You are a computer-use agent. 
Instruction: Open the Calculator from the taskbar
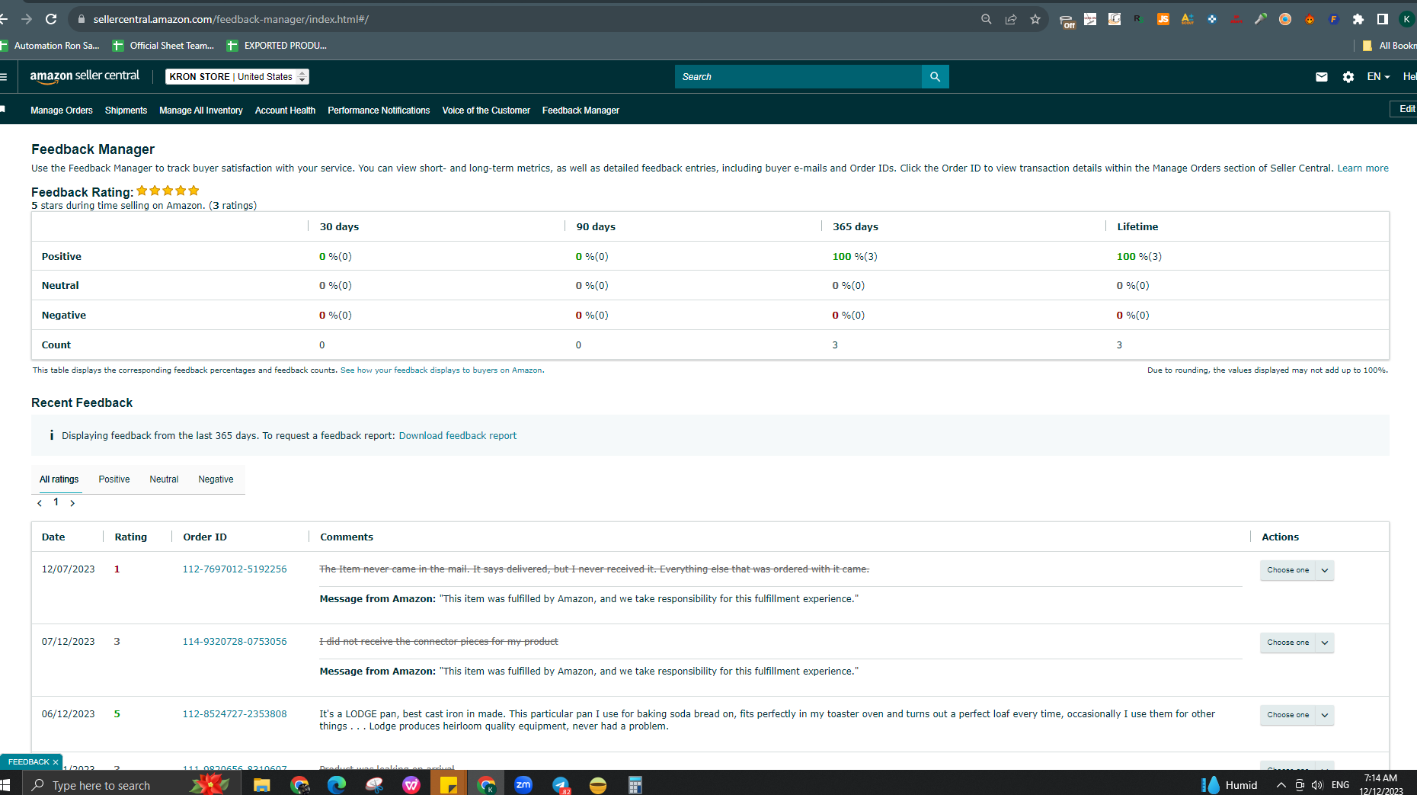635,785
